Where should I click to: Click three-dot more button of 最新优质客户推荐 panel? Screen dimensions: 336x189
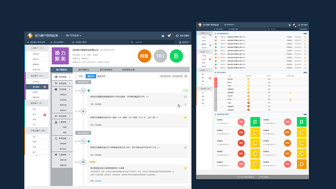coord(305,114)
